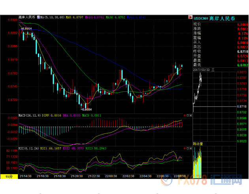Click the red arrow icon beside USDCNH title
This screenshot has width=249, height=194.
(190, 17)
